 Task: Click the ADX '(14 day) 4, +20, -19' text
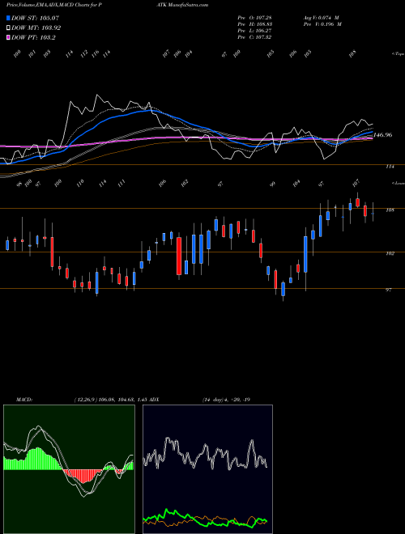coord(226,400)
